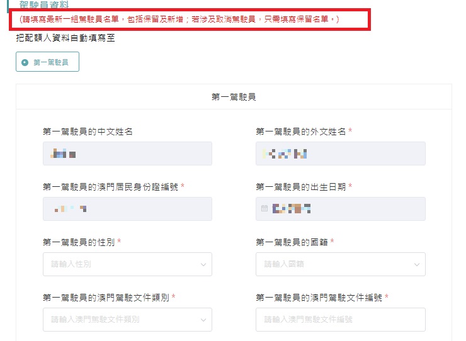This screenshot has height=341, width=466.
Task: Click the chevron arrow of 澳門駕駛文件類別 dropdown
Action: pos(203,320)
